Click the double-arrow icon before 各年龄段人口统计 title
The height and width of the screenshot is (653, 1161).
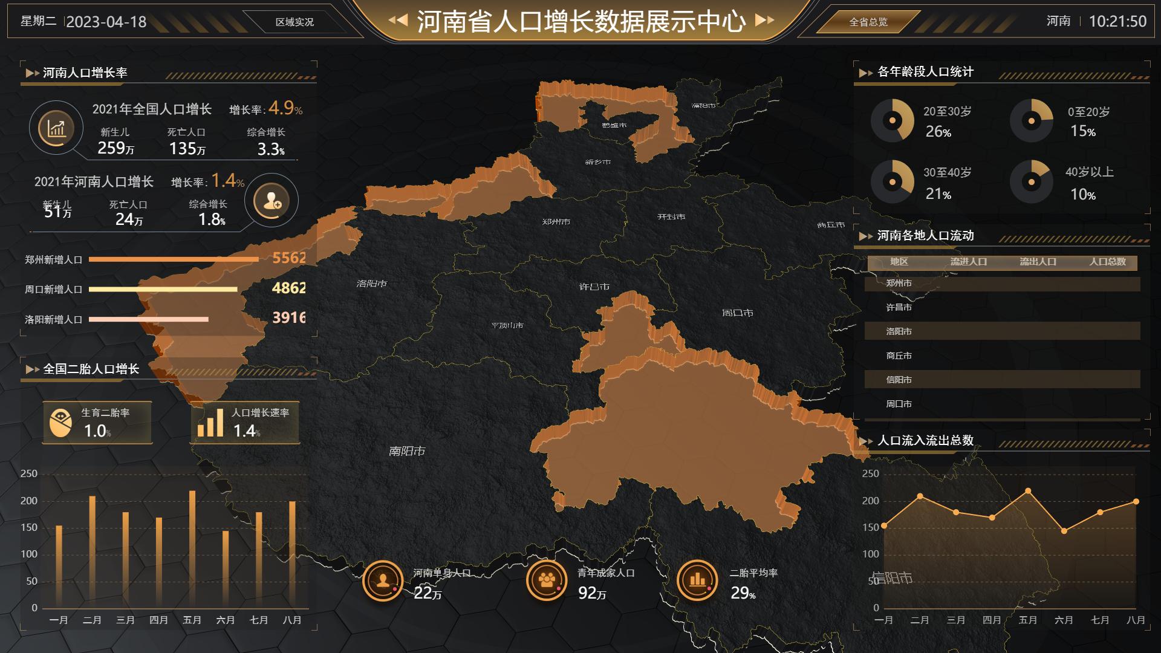(864, 74)
